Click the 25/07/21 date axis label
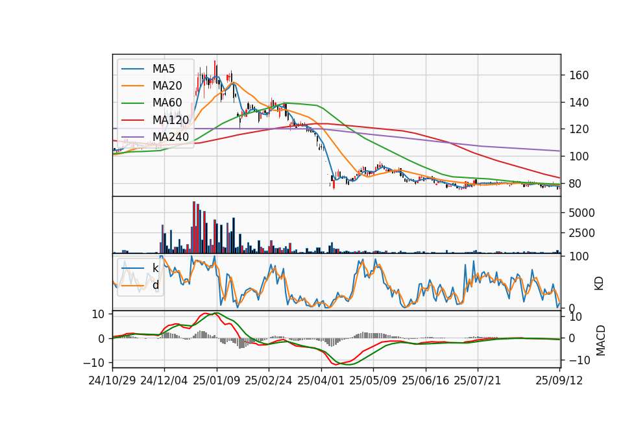Screen dimensions: 623x448 tap(477, 380)
